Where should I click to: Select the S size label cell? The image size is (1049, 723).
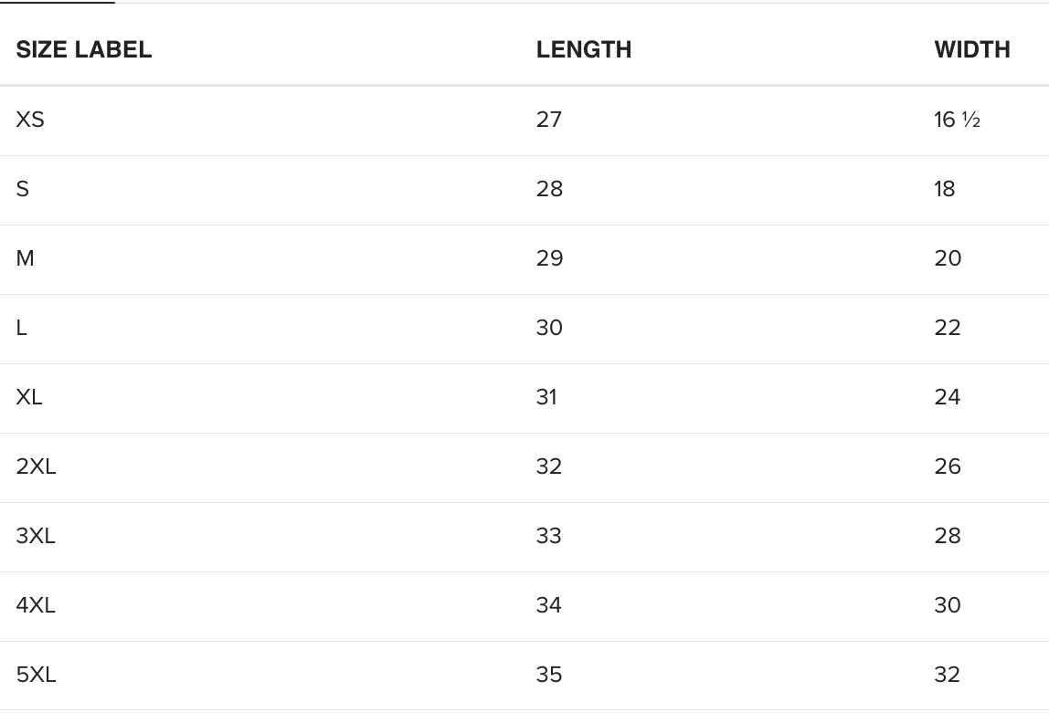(23, 189)
